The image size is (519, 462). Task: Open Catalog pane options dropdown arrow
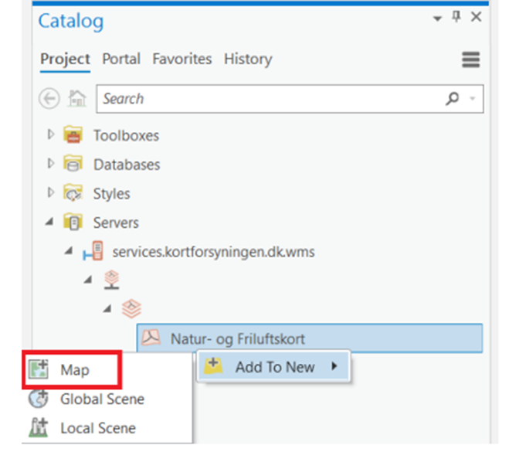(x=438, y=19)
